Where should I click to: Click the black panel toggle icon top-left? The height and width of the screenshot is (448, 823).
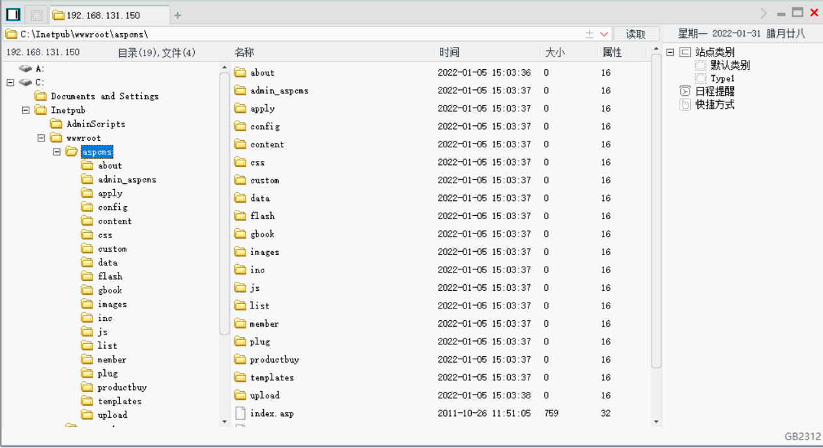(x=13, y=12)
